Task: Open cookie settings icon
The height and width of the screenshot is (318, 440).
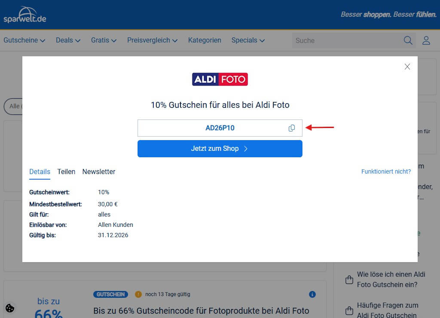Action: 10,308
